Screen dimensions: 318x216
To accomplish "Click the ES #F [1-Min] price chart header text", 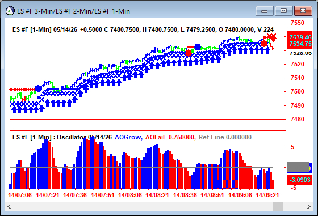I will [143, 29].
